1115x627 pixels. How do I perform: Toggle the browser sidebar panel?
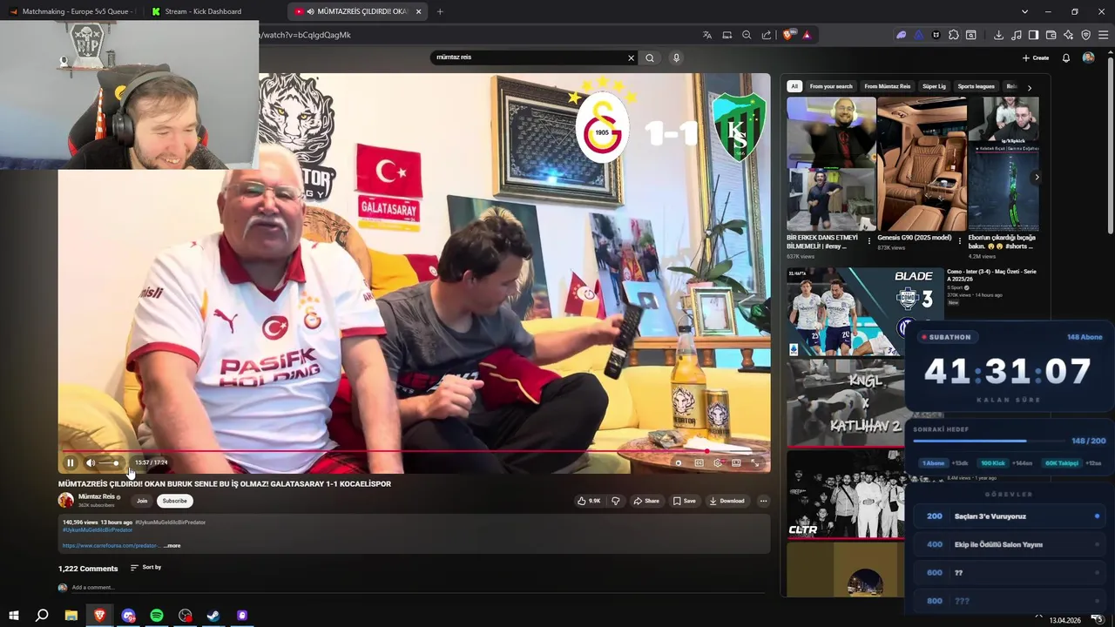pos(1033,35)
